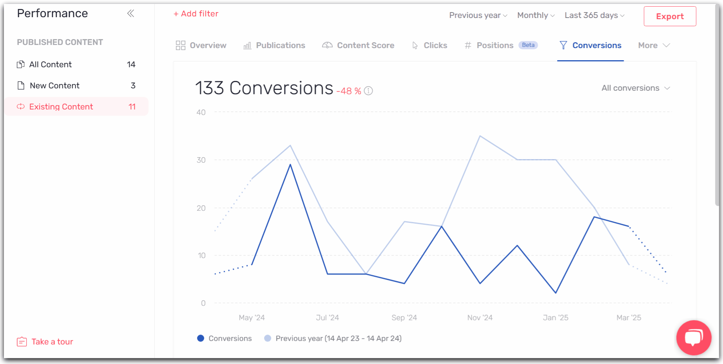Image resolution: width=723 pixels, height=364 pixels.
Task: Click the count 11 beside Existing Content
Action: coord(132,107)
